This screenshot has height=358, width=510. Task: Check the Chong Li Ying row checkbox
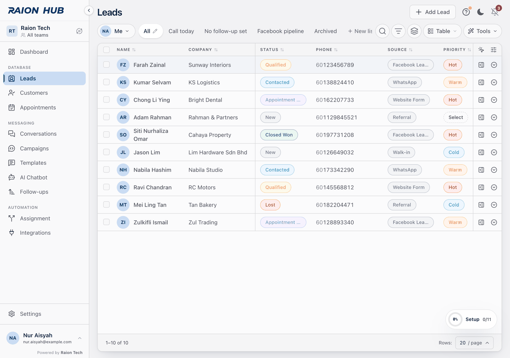106,100
